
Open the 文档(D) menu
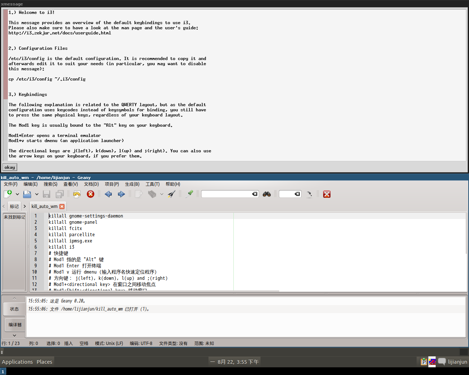(x=91, y=184)
